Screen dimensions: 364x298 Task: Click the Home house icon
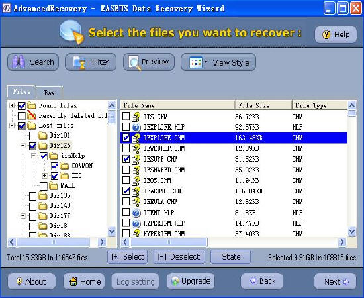click(x=73, y=281)
